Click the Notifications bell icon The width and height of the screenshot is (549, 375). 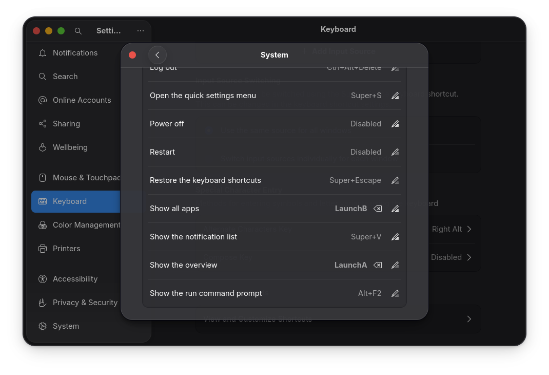[42, 53]
